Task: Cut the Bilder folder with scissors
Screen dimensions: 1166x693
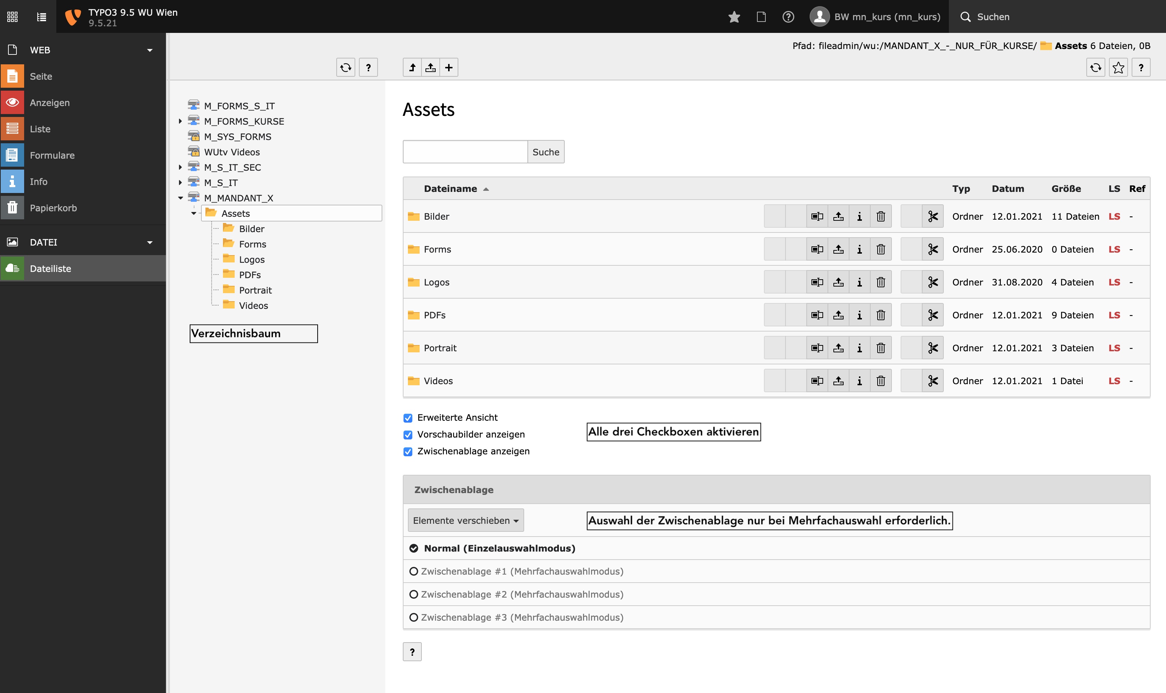Action: click(x=933, y=216)
